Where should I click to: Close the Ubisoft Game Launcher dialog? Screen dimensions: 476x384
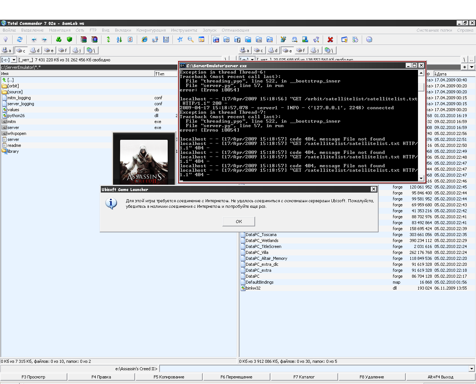pyautogui.click(x=373, y=189)
